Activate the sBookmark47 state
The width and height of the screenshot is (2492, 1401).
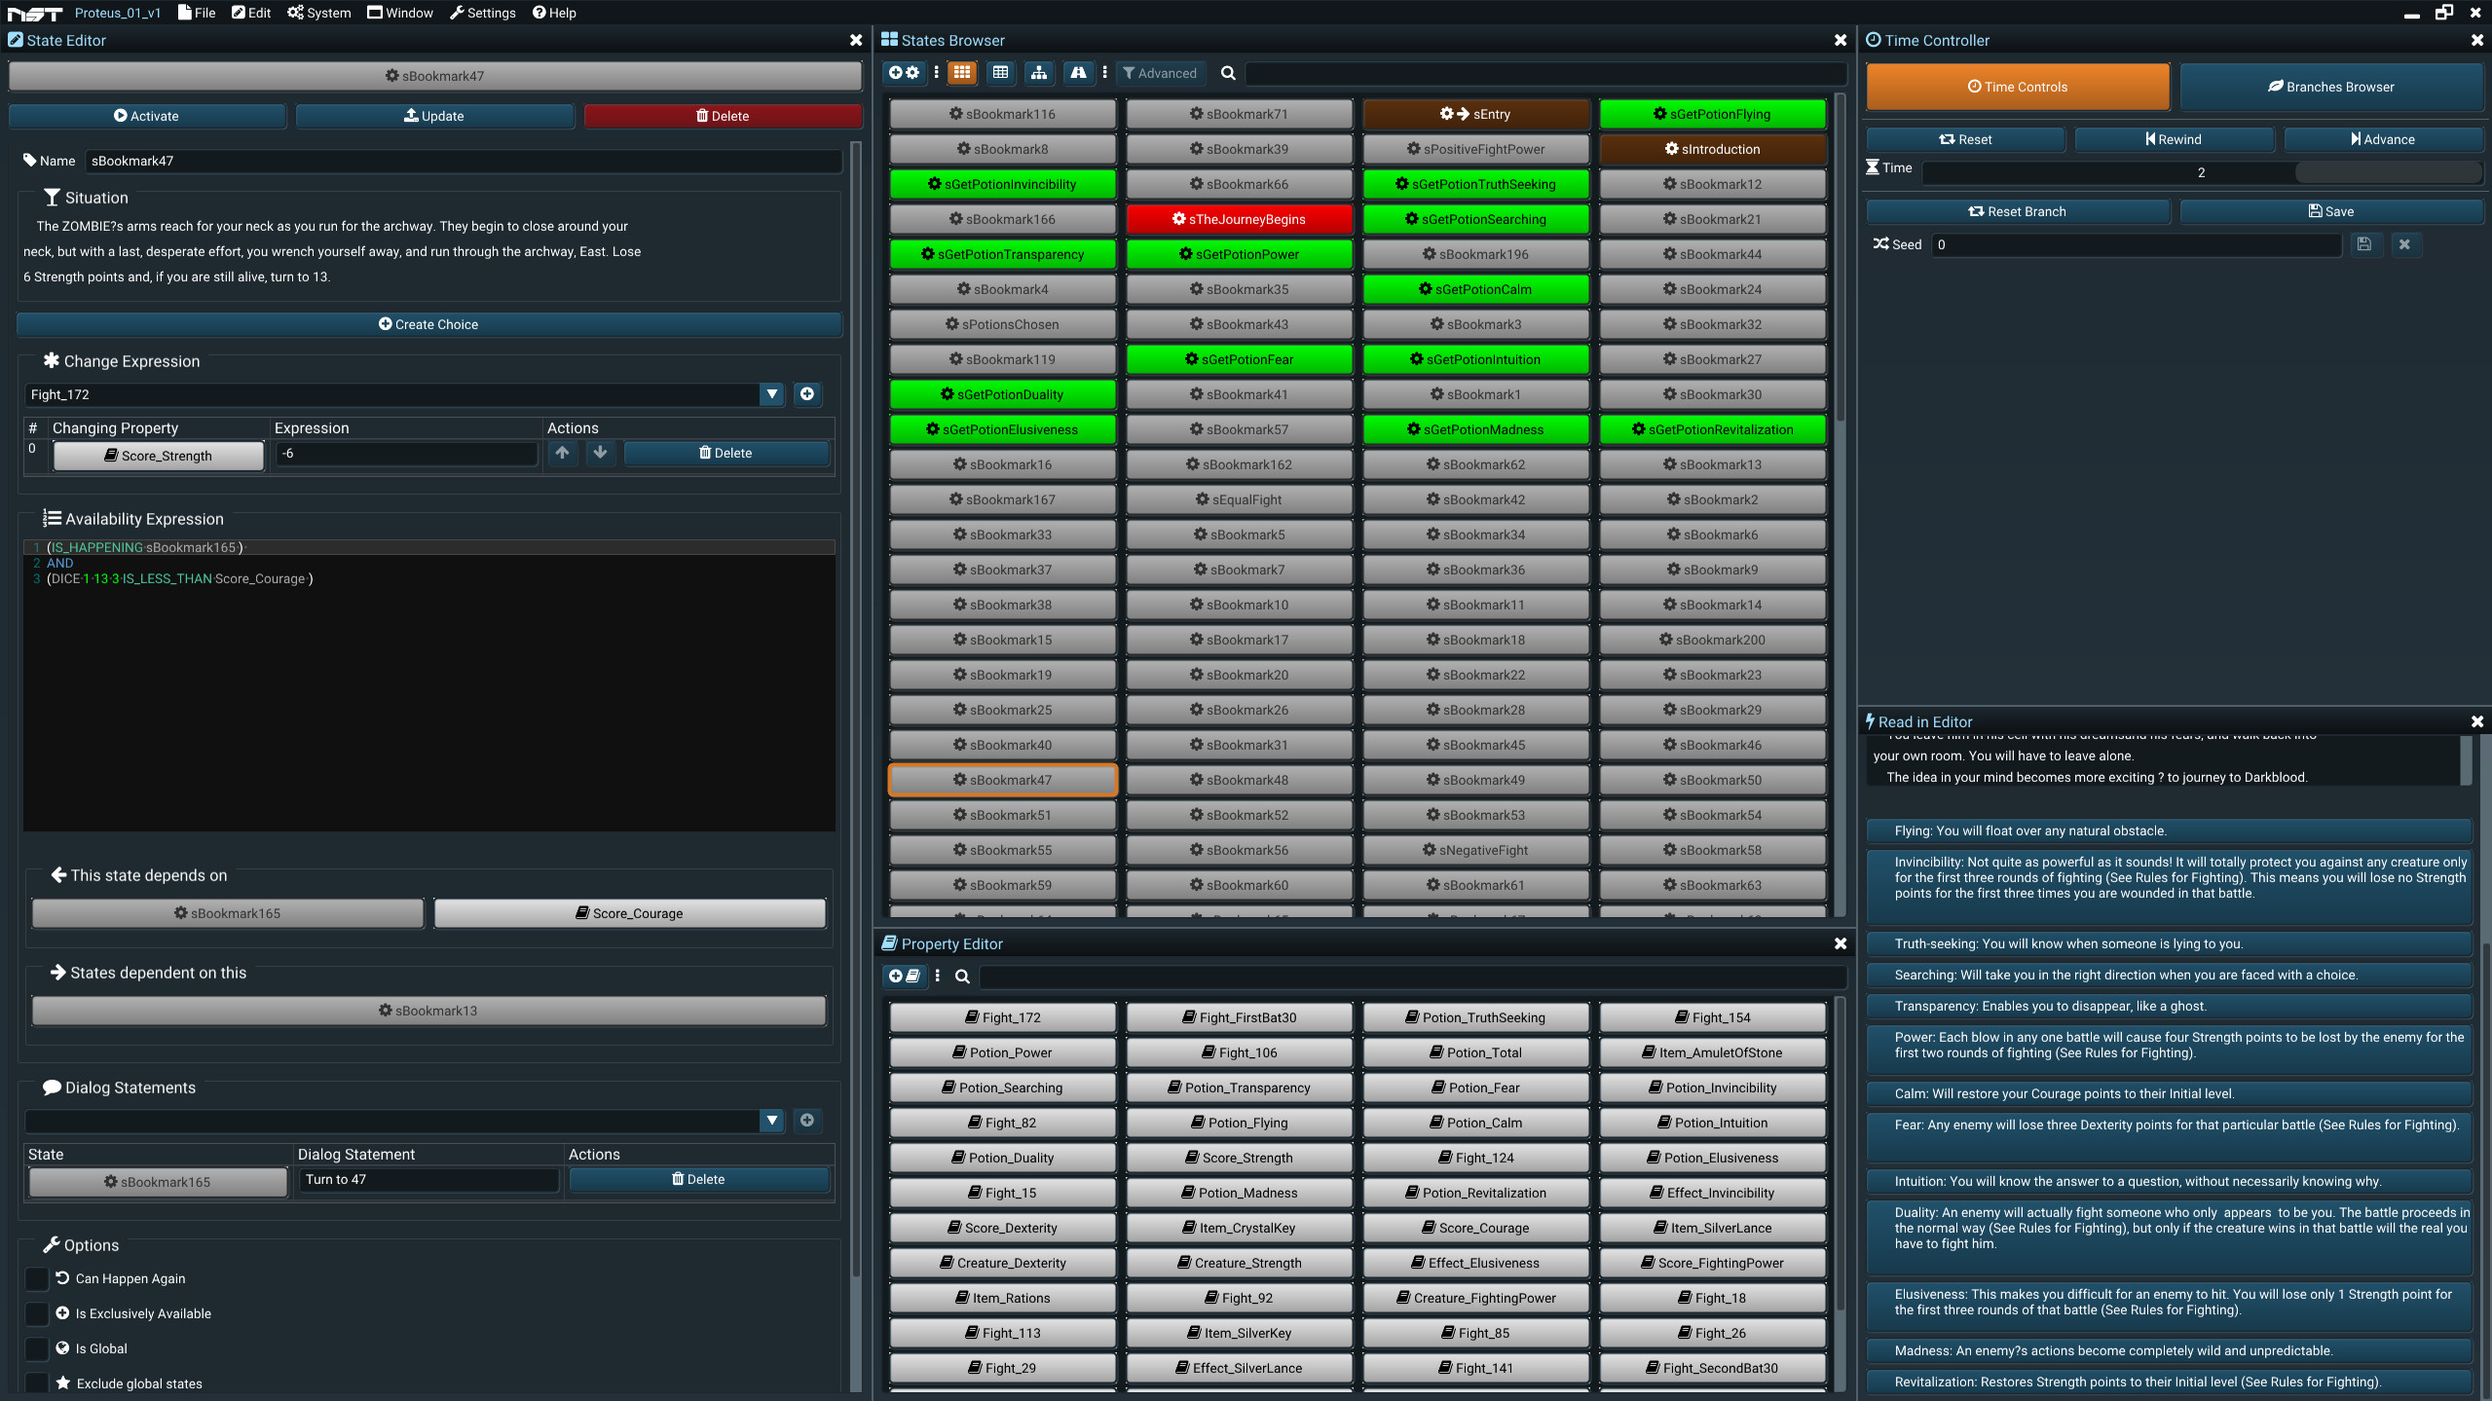click(x=147, y=115)
